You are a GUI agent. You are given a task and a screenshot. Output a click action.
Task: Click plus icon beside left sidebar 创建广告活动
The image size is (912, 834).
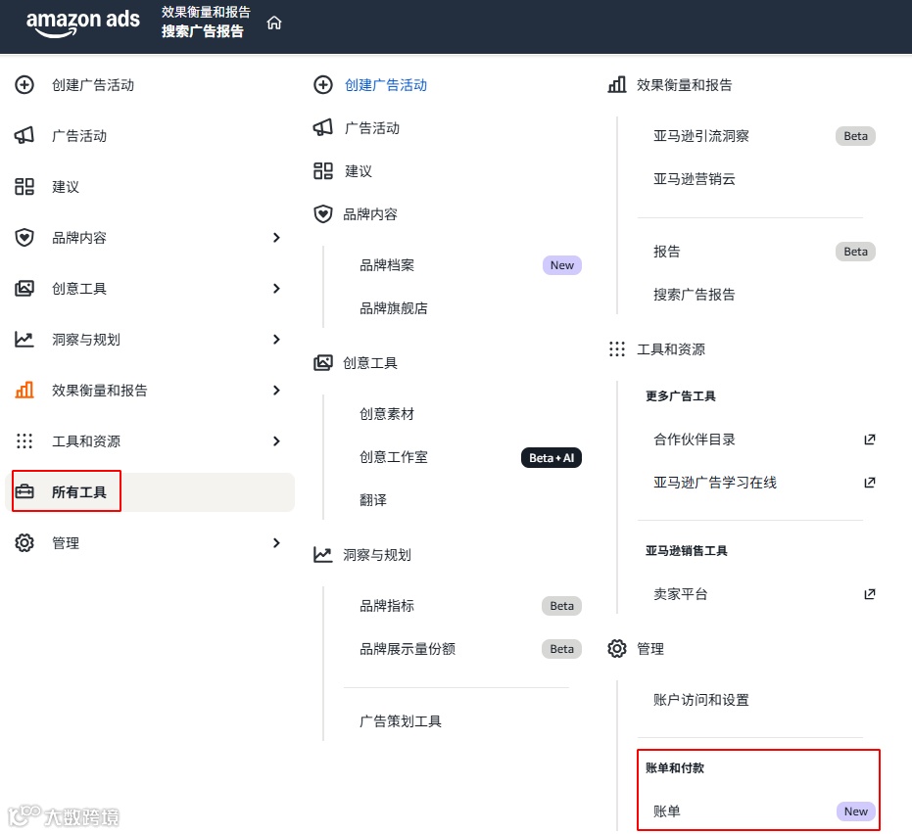24,85
